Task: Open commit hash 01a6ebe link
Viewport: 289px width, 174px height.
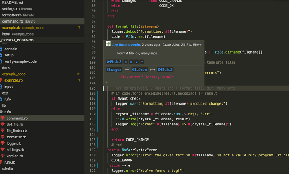Action: click(139, 69)
